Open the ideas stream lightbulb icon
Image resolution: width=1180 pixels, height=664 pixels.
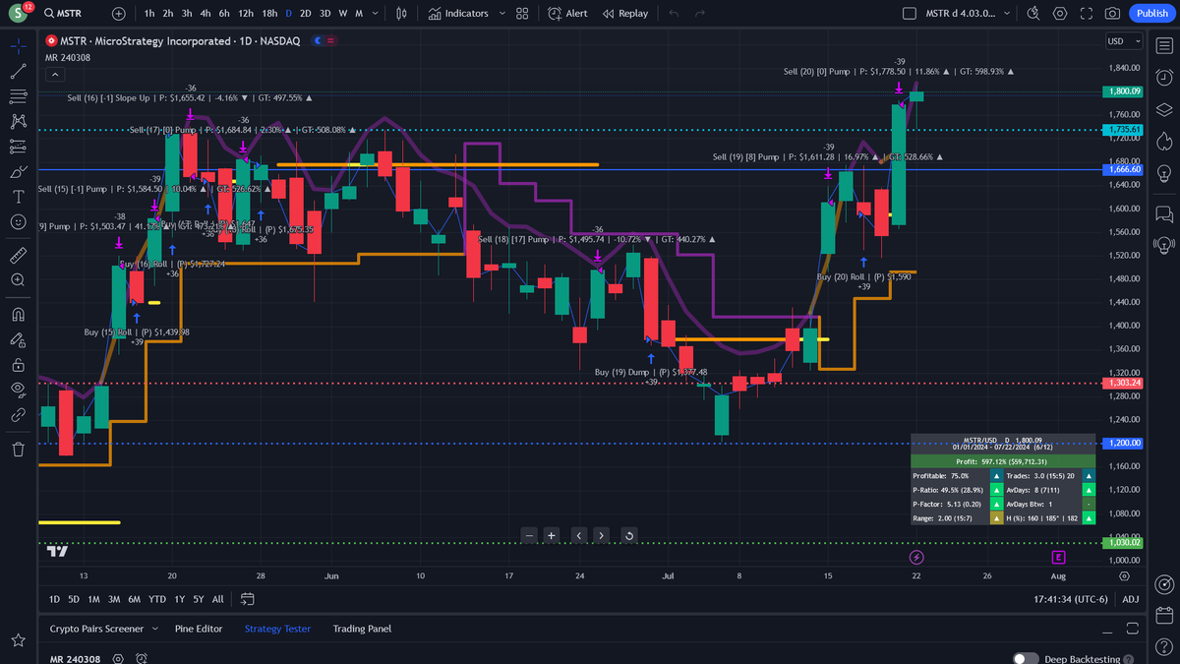coord(1163,244)
